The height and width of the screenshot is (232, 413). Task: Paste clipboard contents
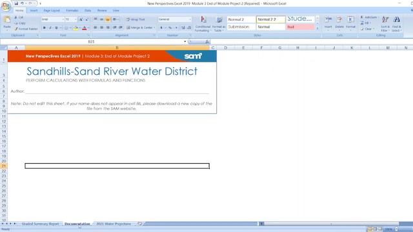coord(7,23)
